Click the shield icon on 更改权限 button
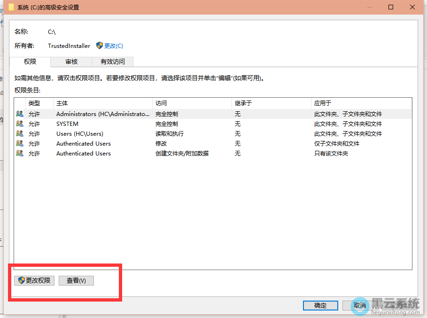 21,280
